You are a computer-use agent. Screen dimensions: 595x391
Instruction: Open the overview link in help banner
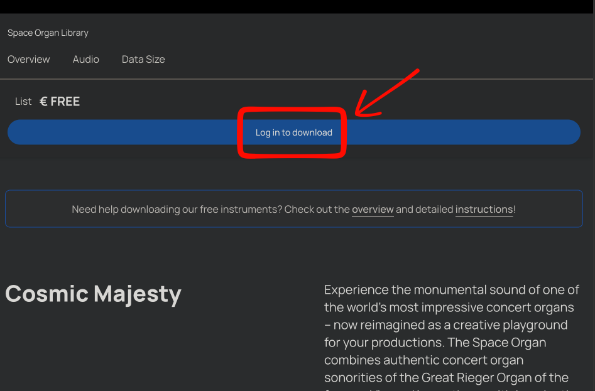pyautogui.click(x=373, y=209)
